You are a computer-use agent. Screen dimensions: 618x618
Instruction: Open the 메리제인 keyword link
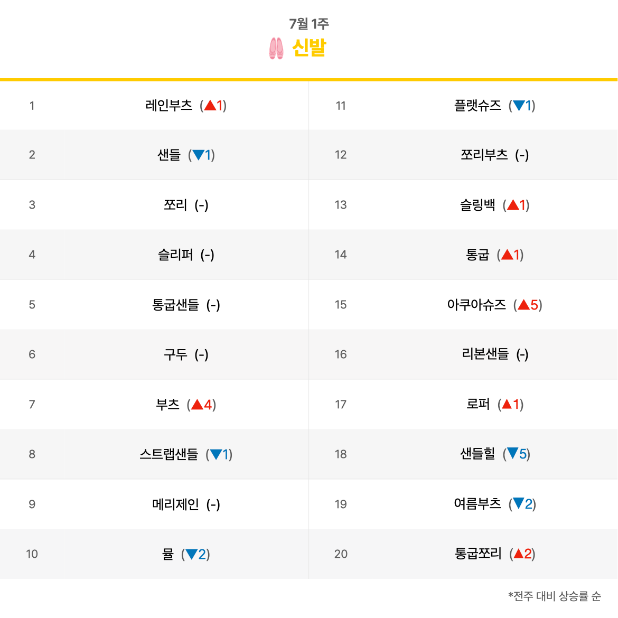coord(175,504)
